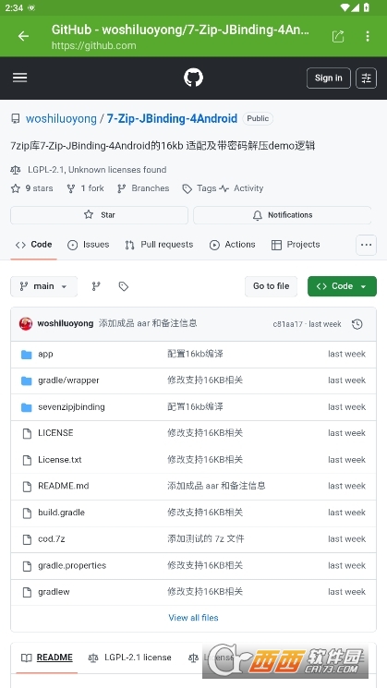Open commit message for app row
This screenshot has height=688, width=387.
click(x=195, y=354)
